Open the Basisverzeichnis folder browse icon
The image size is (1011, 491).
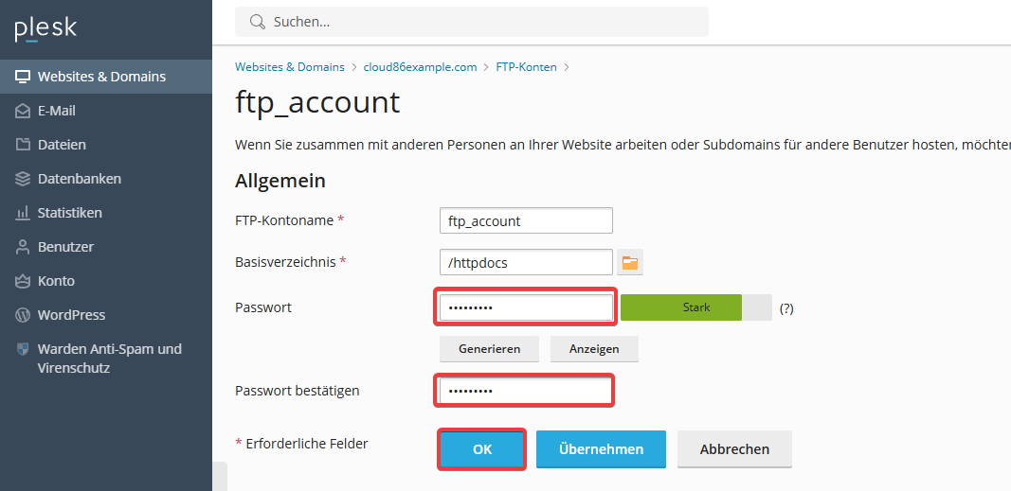(630, 263)
